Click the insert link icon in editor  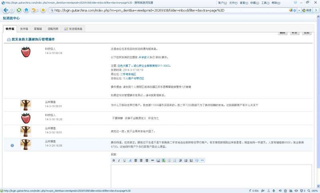pyautogui.click(x=152, y=160)
